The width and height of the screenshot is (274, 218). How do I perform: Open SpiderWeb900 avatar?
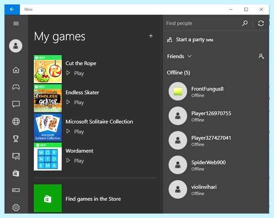tap(178, 165)
